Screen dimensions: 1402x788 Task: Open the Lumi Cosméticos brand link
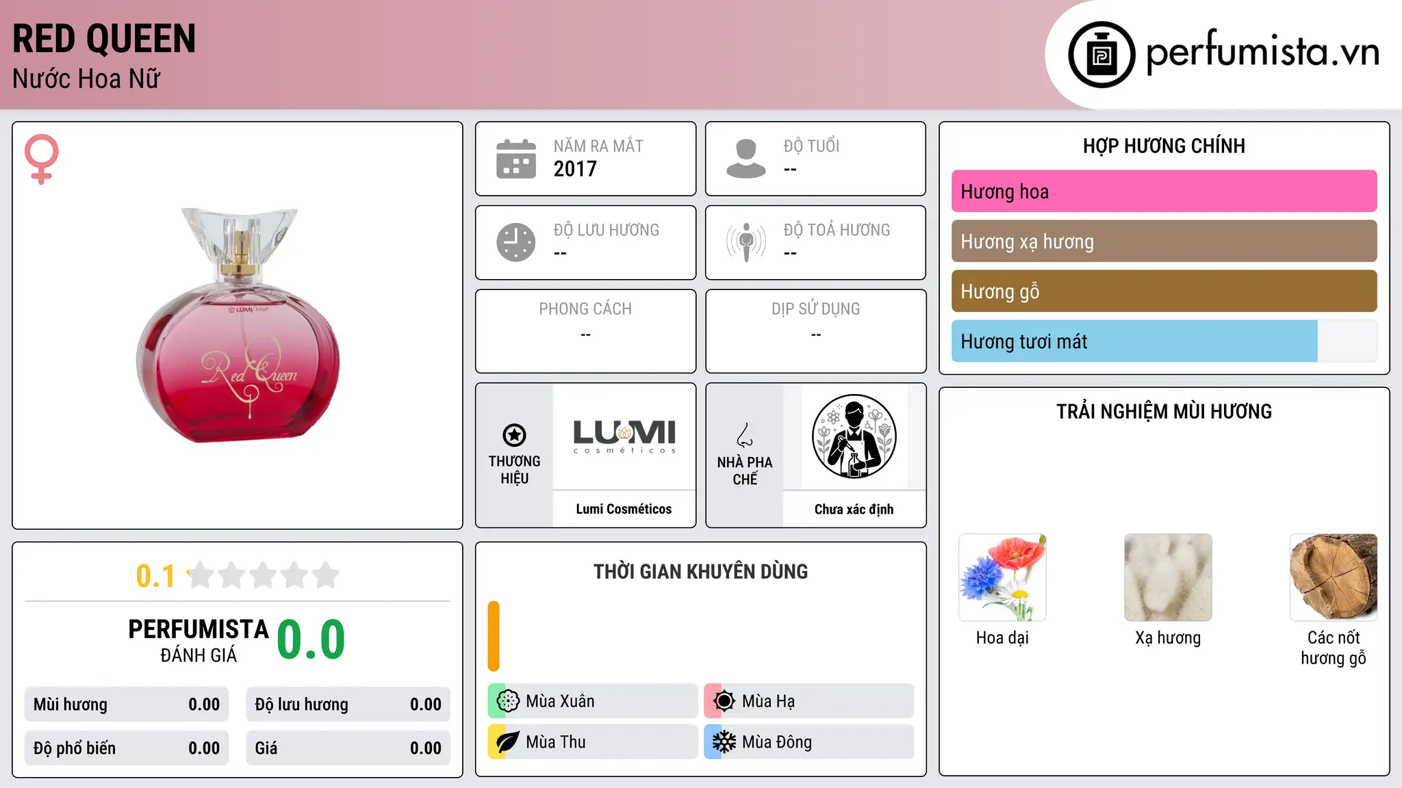624,510
